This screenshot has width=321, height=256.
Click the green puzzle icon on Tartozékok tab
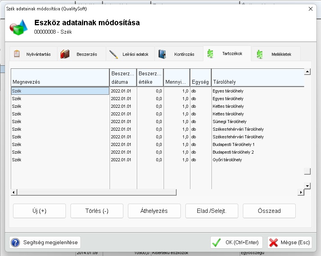pos(210,54)
